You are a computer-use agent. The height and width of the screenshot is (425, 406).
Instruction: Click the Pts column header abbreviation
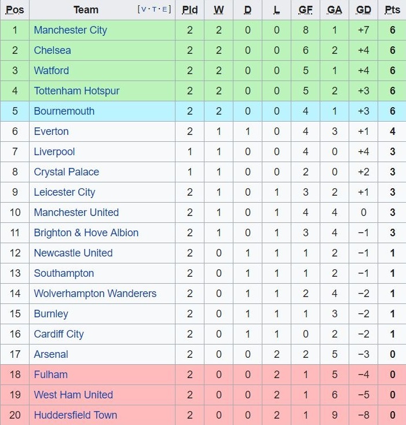(x=392, y=10)
